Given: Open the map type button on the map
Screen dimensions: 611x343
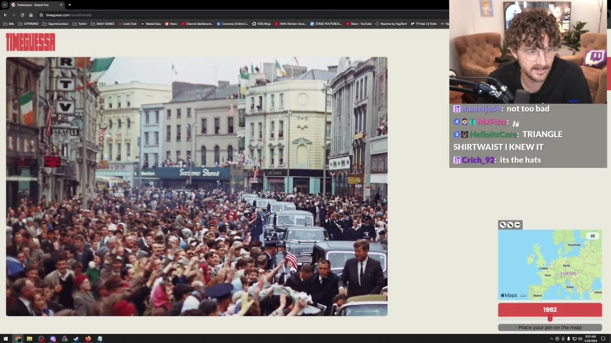Looking at the screenshot, I should pyautogui.click(x=593, y=236).
